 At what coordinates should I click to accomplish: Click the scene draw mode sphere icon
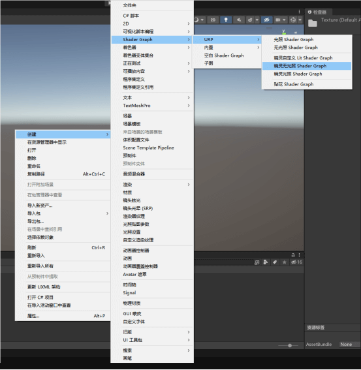(x=196, y=20)
